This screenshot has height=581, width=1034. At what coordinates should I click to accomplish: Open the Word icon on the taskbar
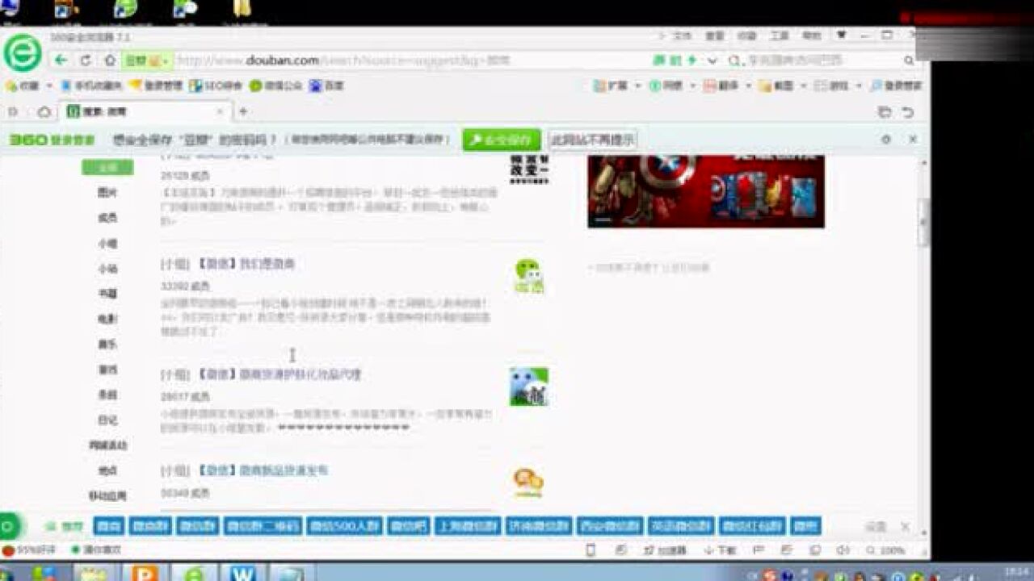click(243, 574)
